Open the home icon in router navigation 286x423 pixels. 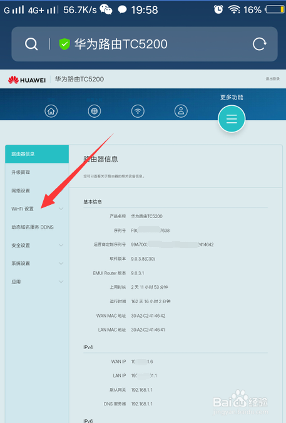[51, 111]
